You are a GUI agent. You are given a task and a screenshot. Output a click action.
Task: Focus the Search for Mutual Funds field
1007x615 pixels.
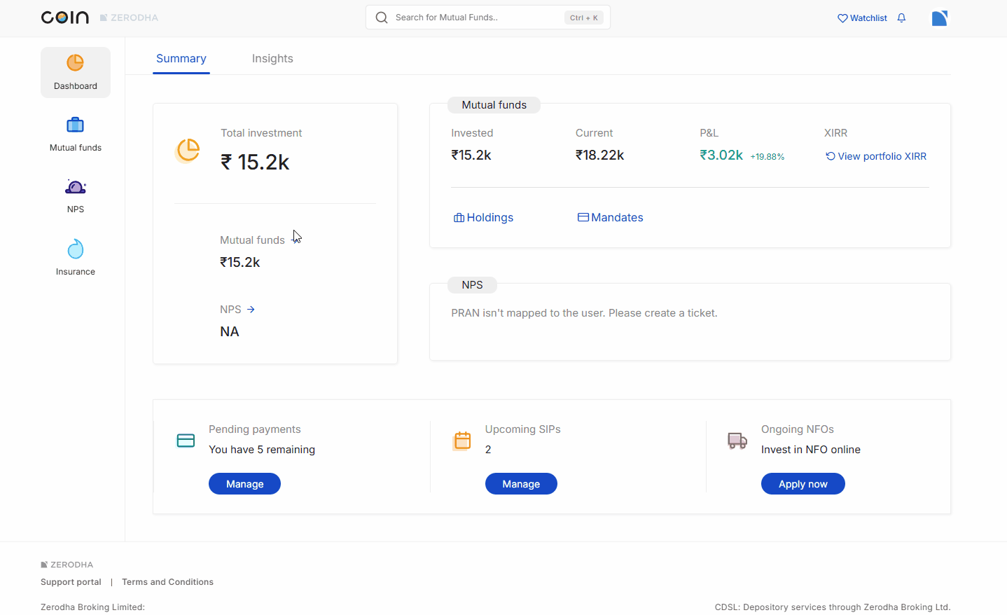pyautogui.click(x=476, y=18)
